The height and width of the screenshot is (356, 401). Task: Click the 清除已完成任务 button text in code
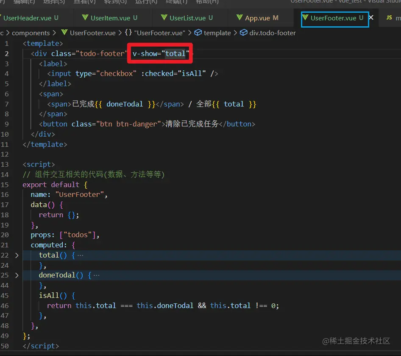point(192,124)
